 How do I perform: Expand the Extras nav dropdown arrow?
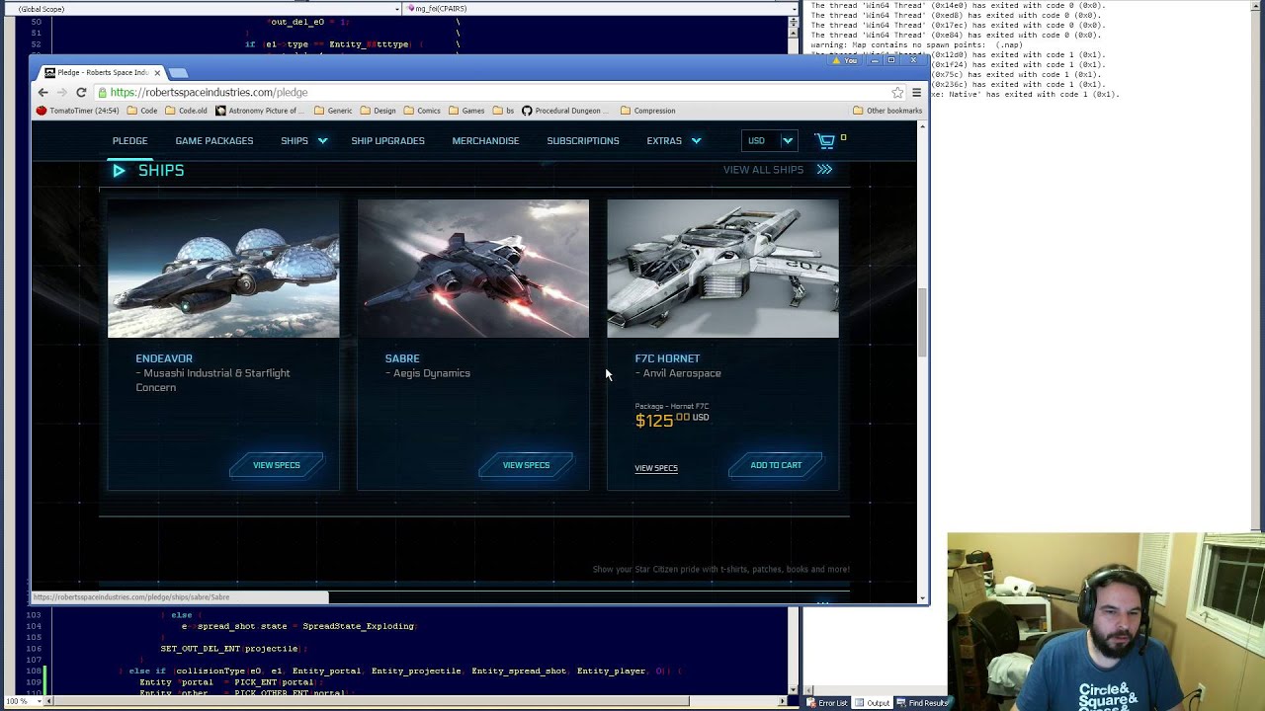[x=696, y=141]
